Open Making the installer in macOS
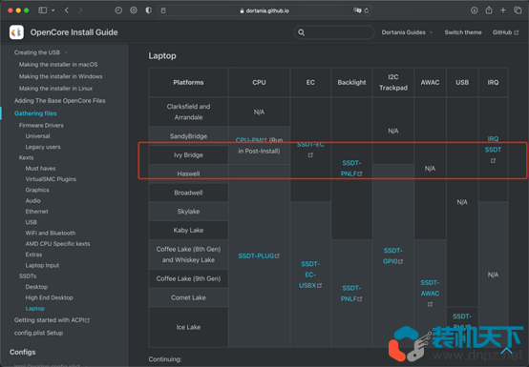The width and height of the screenshot is (529, 367). (x=58, y=64)
